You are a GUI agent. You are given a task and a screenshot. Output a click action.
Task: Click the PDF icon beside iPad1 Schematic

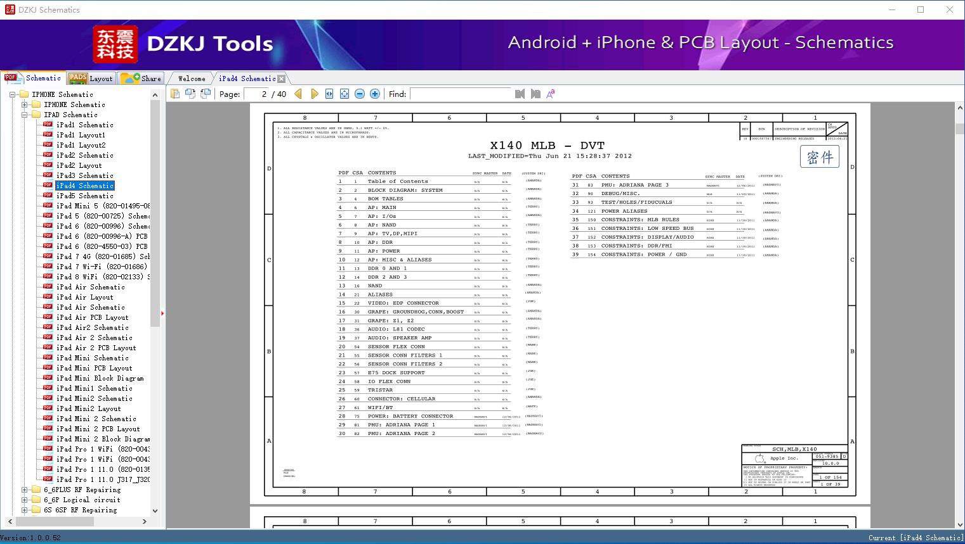coord(48,125)
